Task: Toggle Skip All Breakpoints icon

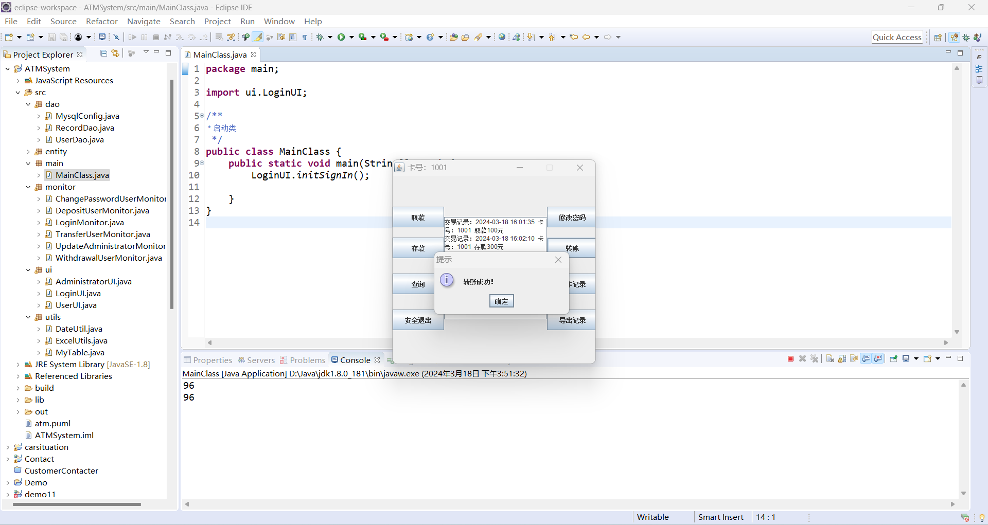Action: 117,37
